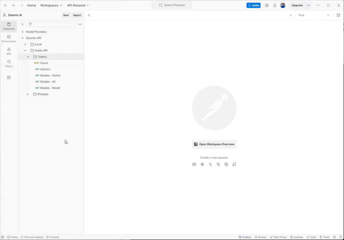
Task: Click the two-pane view icon in status bar
Action: click(x=334, y=237)
